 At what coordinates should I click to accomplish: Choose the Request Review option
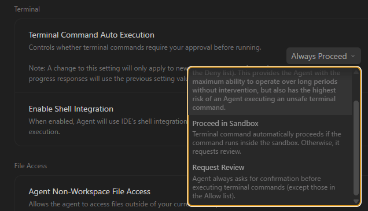[x=270, y=181]
